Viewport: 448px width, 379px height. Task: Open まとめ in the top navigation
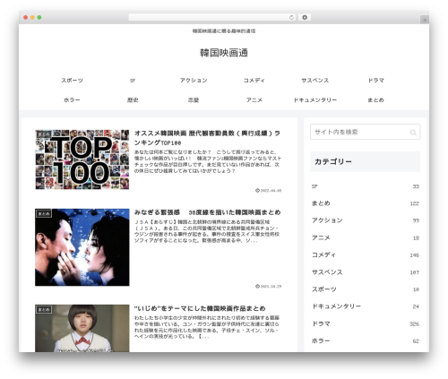pyautogui.click(x=376, y=100)
